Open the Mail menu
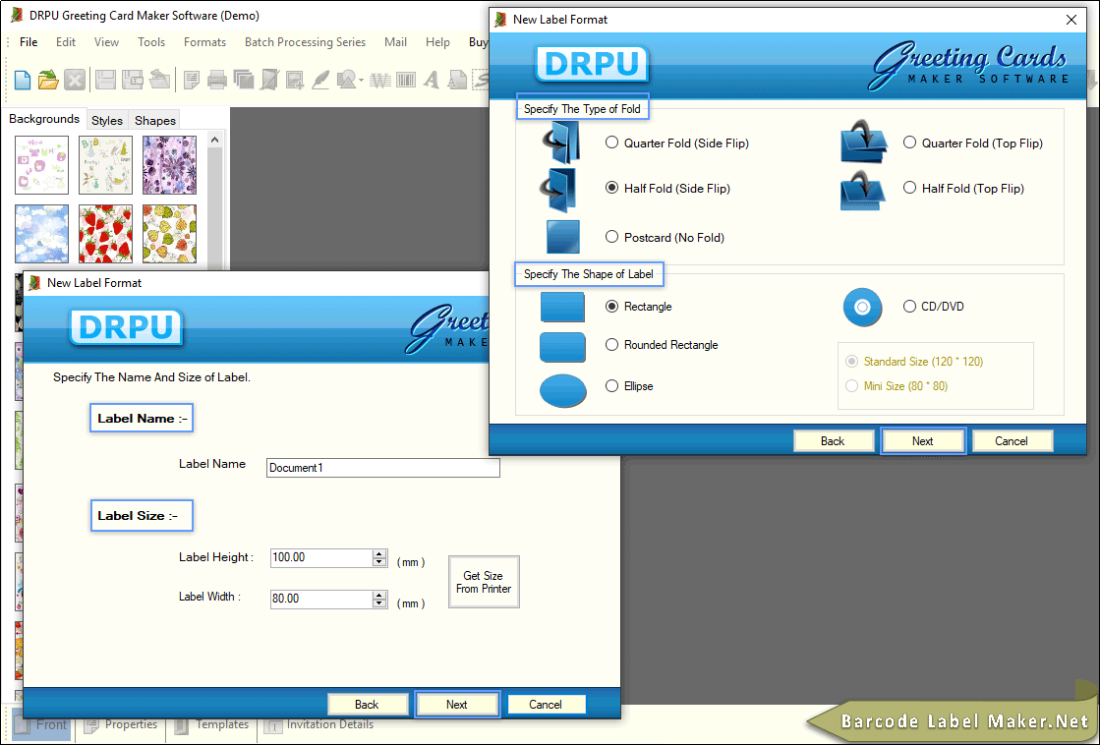The width and height of the screenshot is (1100, 745). tap(395, 42)
